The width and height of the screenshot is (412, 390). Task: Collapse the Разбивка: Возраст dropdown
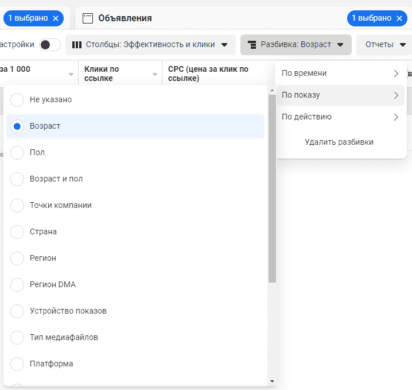tap(296, 45)
